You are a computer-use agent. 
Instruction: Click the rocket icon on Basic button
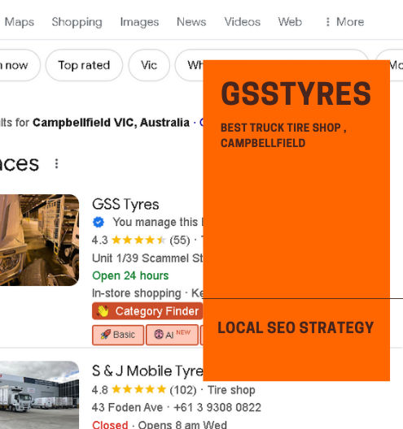[105, 334]
